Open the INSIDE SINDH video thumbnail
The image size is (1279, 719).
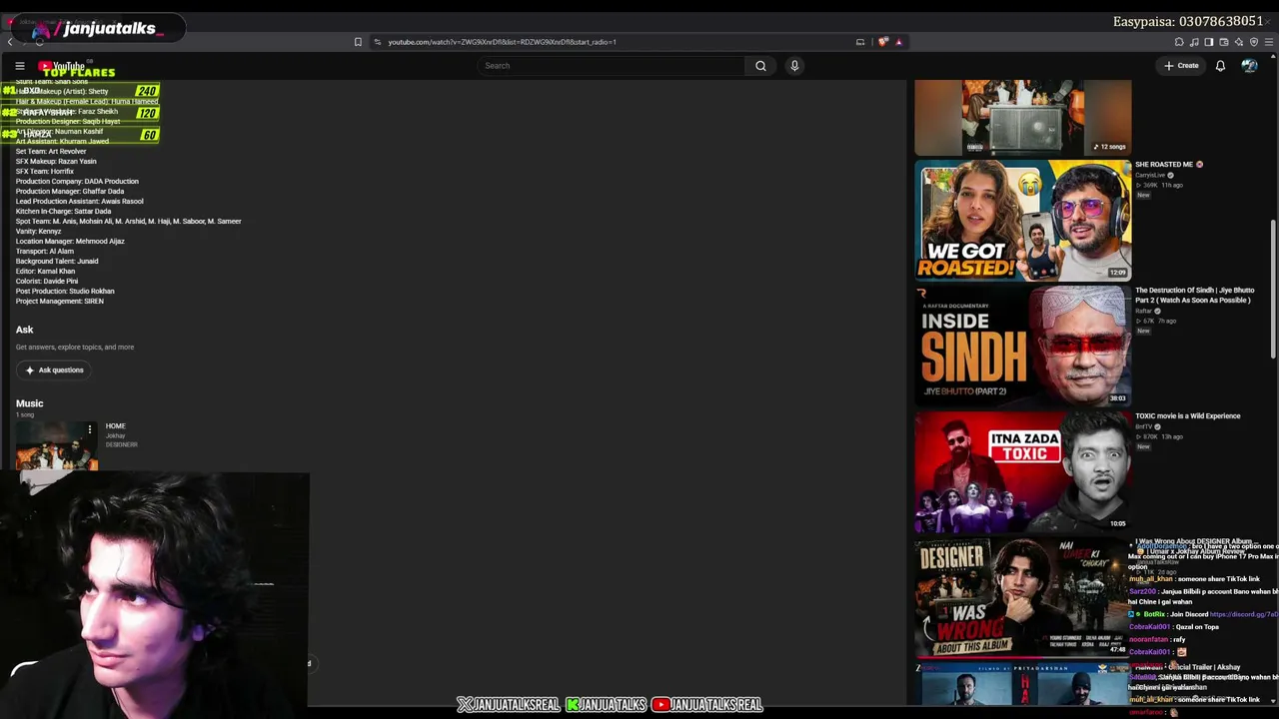point(1023,347)
